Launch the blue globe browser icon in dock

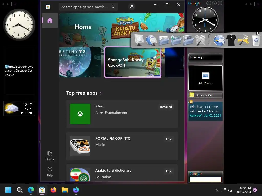coord(219,40)
